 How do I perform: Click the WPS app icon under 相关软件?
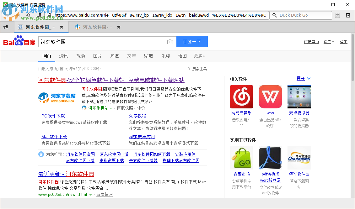pyautogui.click(x=270, y=96)
